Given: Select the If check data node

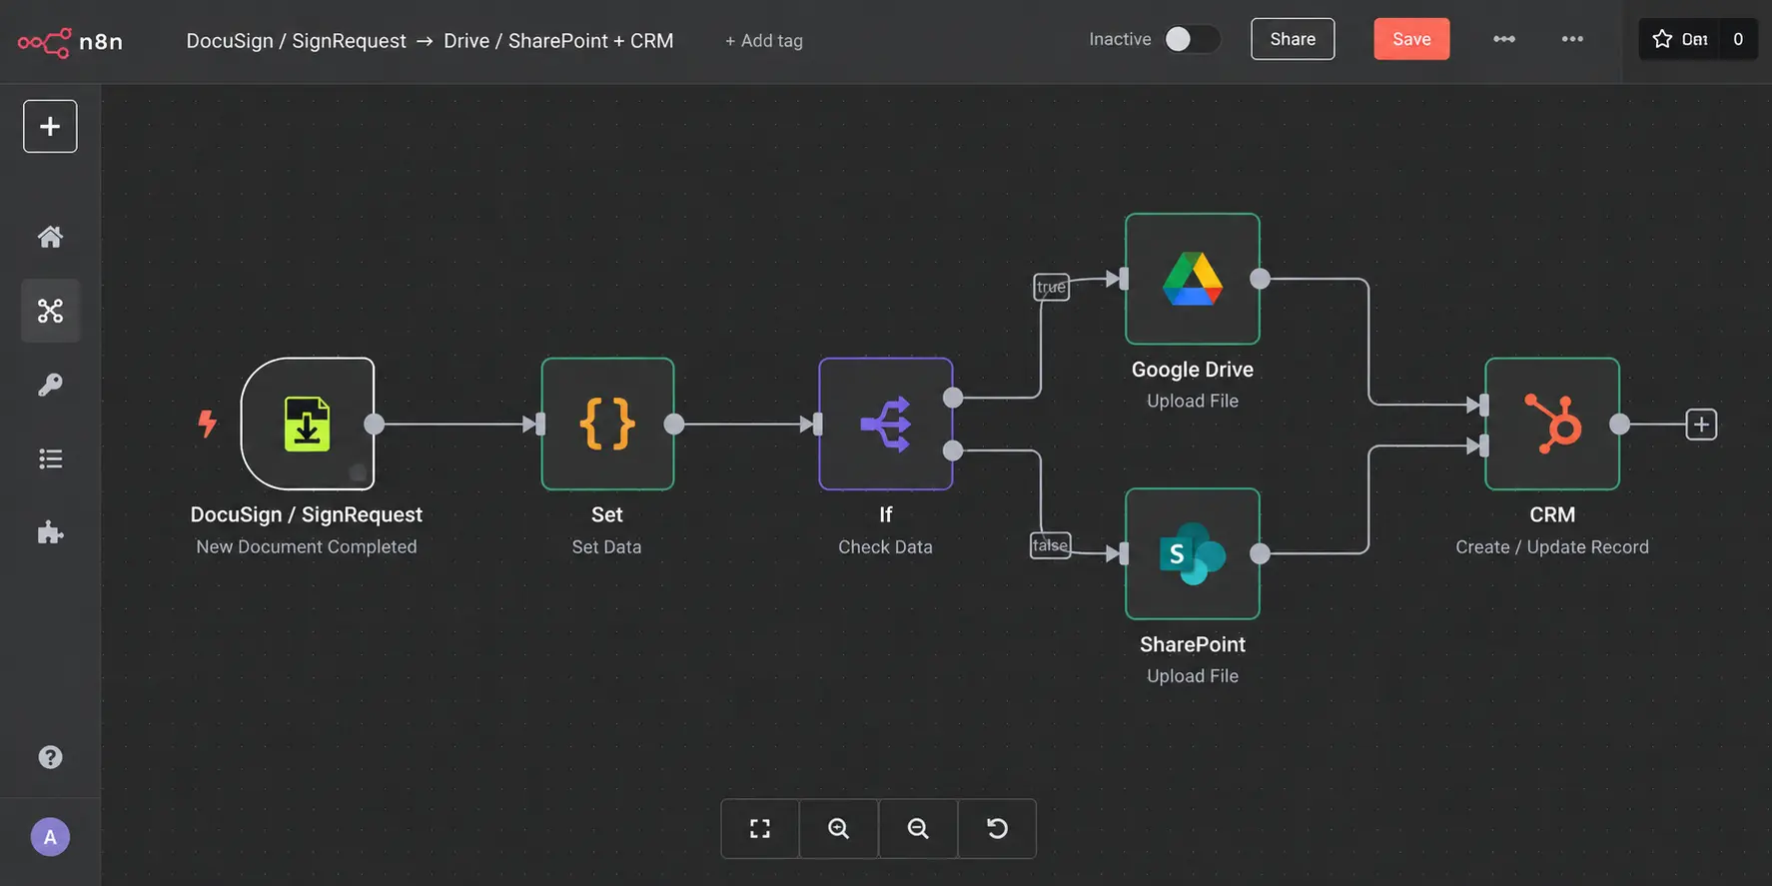Looking at the screenshot, I should (x=886, y=424).
